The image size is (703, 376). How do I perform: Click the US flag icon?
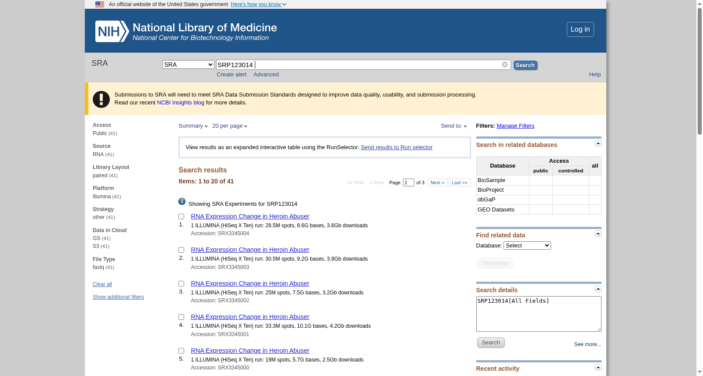[100, 4]
